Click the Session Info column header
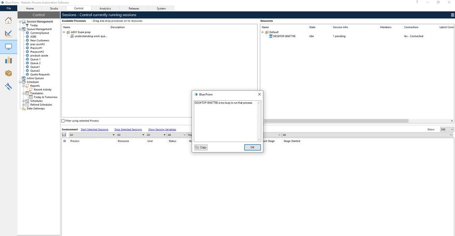455x236 pixels. pos(340,27)
